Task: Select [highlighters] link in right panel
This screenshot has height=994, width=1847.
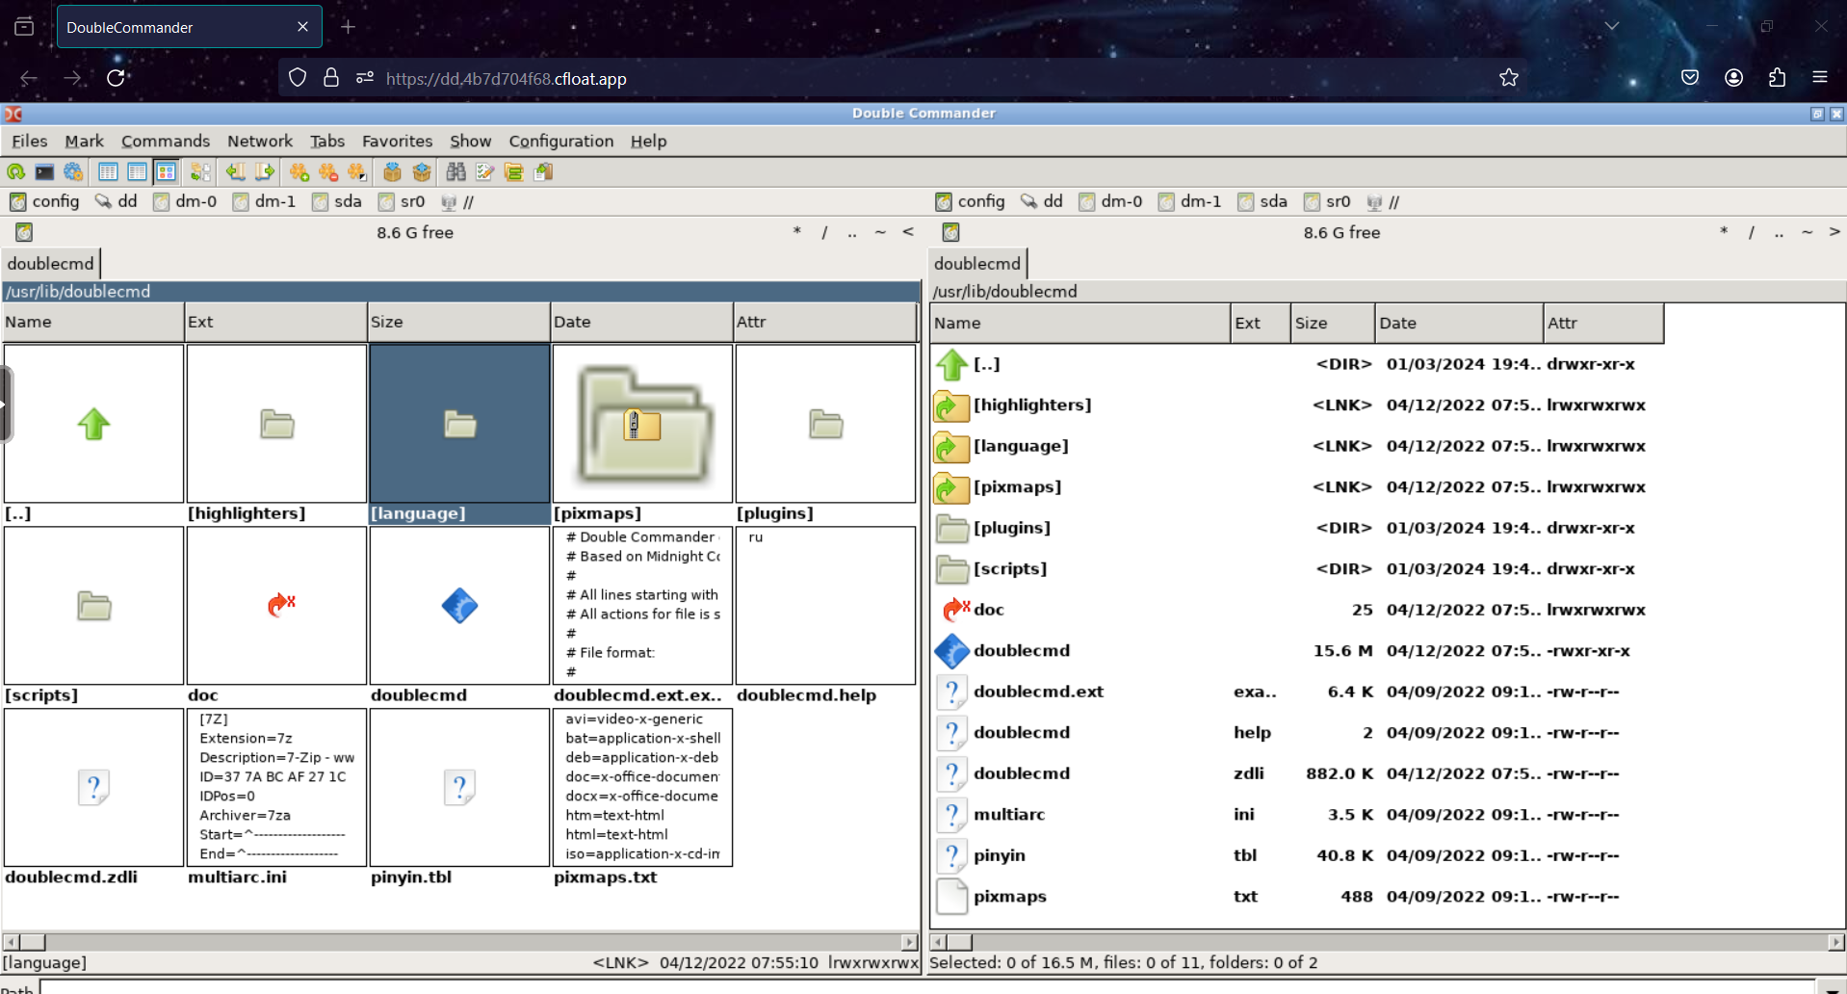Action: 1032,405
